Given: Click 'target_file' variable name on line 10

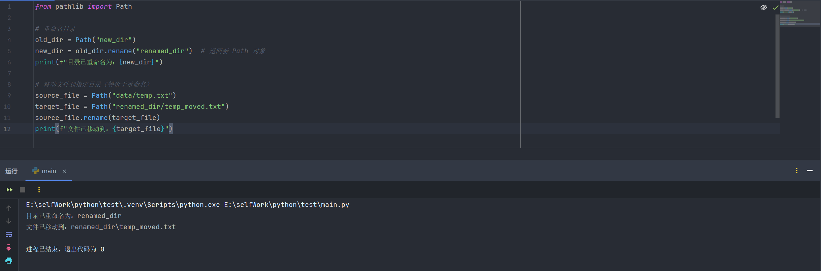Looking at the screenshot, I should tap(57, 107).
